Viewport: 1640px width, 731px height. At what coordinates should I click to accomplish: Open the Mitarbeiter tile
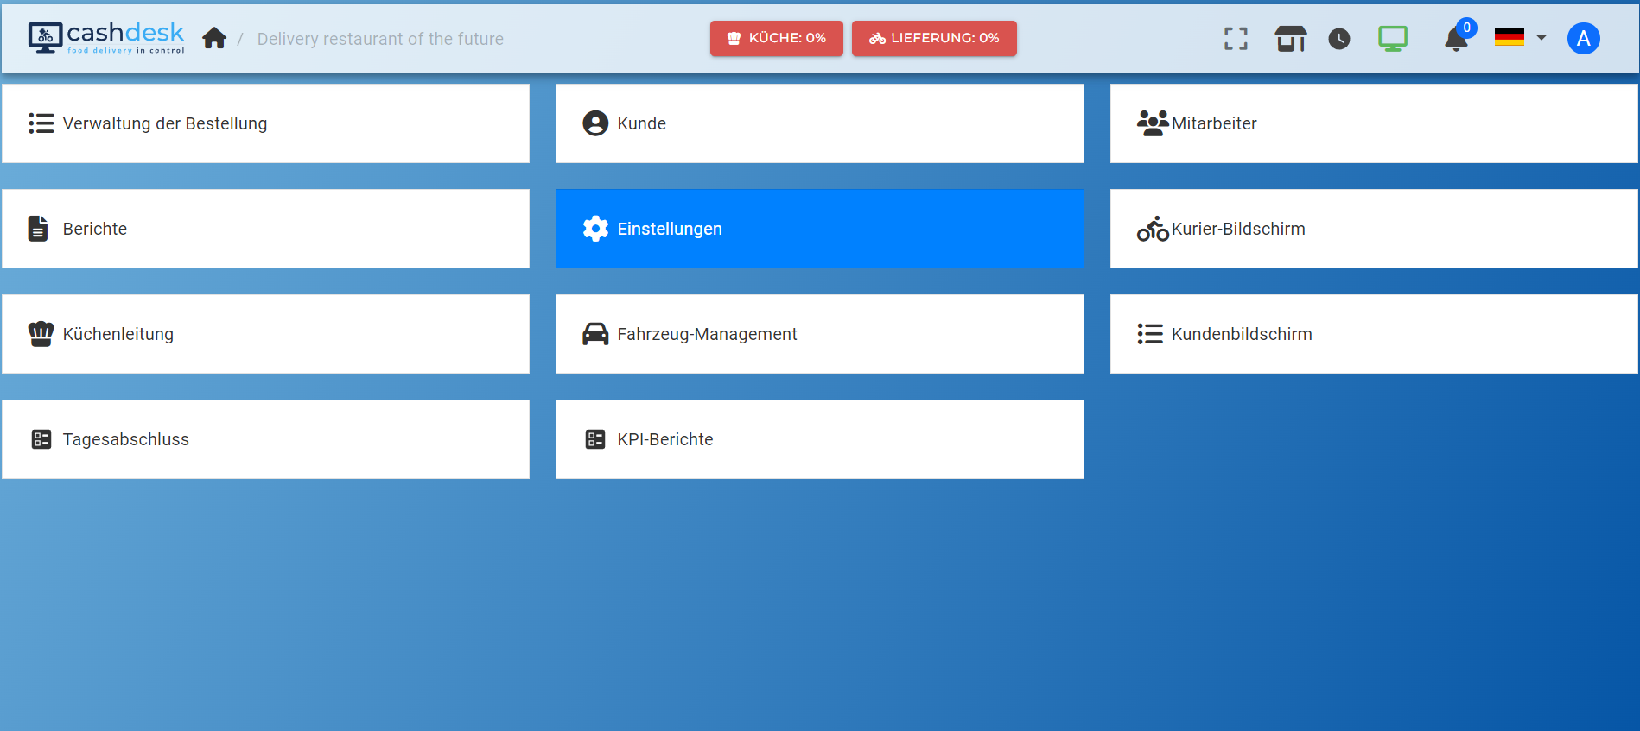pyautogui.click(x=1373, y=123)
